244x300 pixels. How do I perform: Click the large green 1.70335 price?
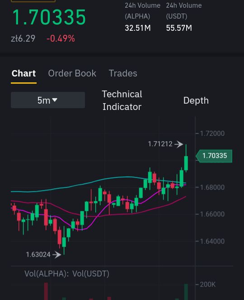pyautogui.click(x=49, y=17)
